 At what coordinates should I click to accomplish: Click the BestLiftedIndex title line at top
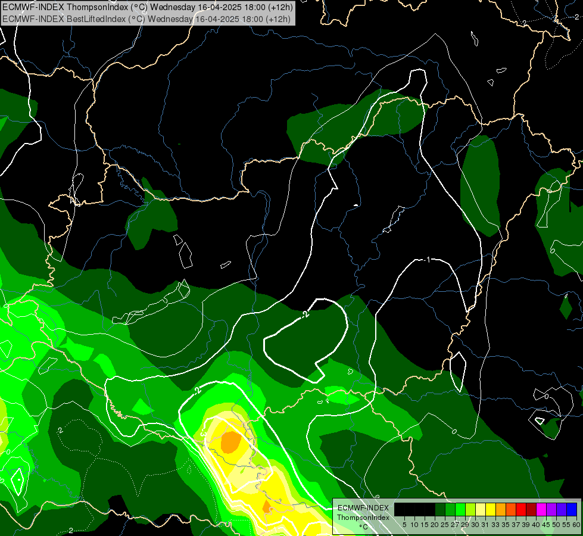(146, 19)
